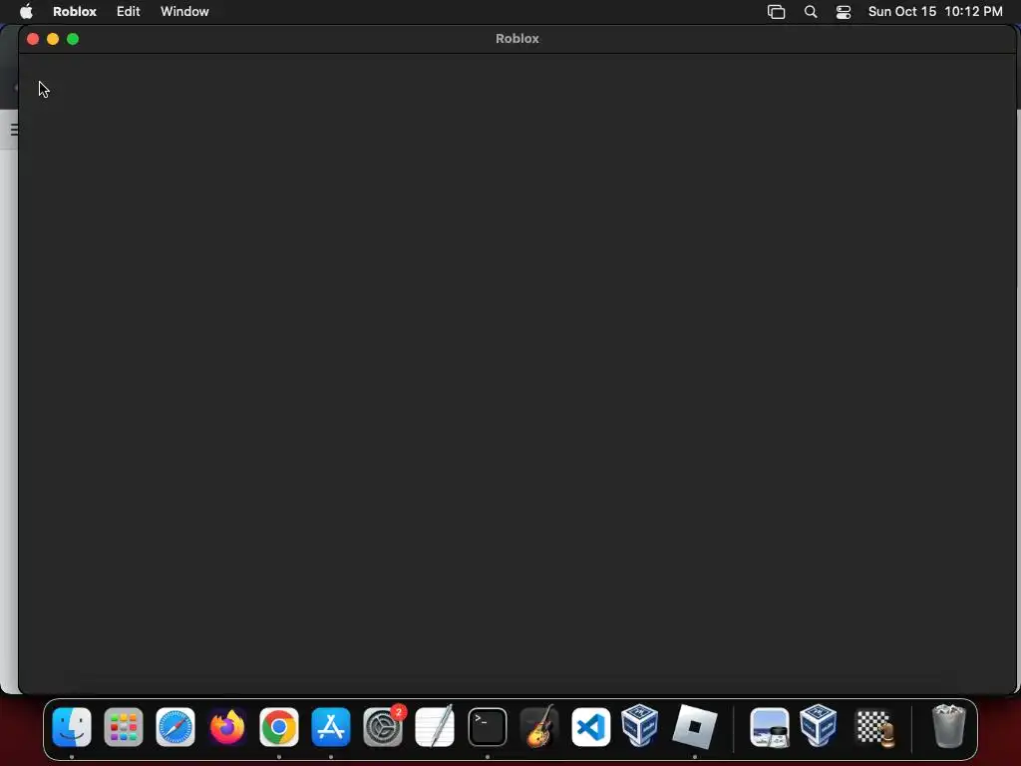
Task: Open the Window menu
Action: 184,11
